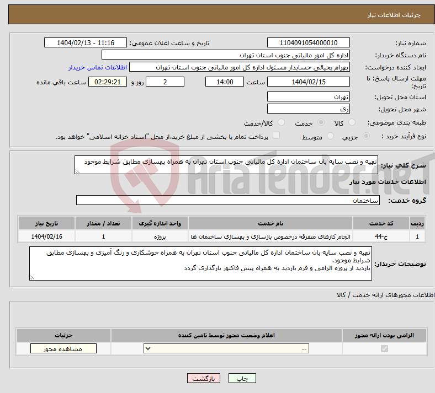Click the delivery province field تهران
Viewport: 435px width, 393px height.
pyautogui.click(x=308, y=96)
